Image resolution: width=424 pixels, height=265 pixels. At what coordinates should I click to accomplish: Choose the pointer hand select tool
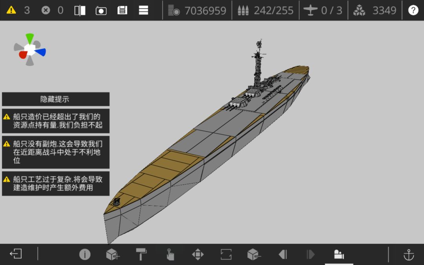point(170,254)
